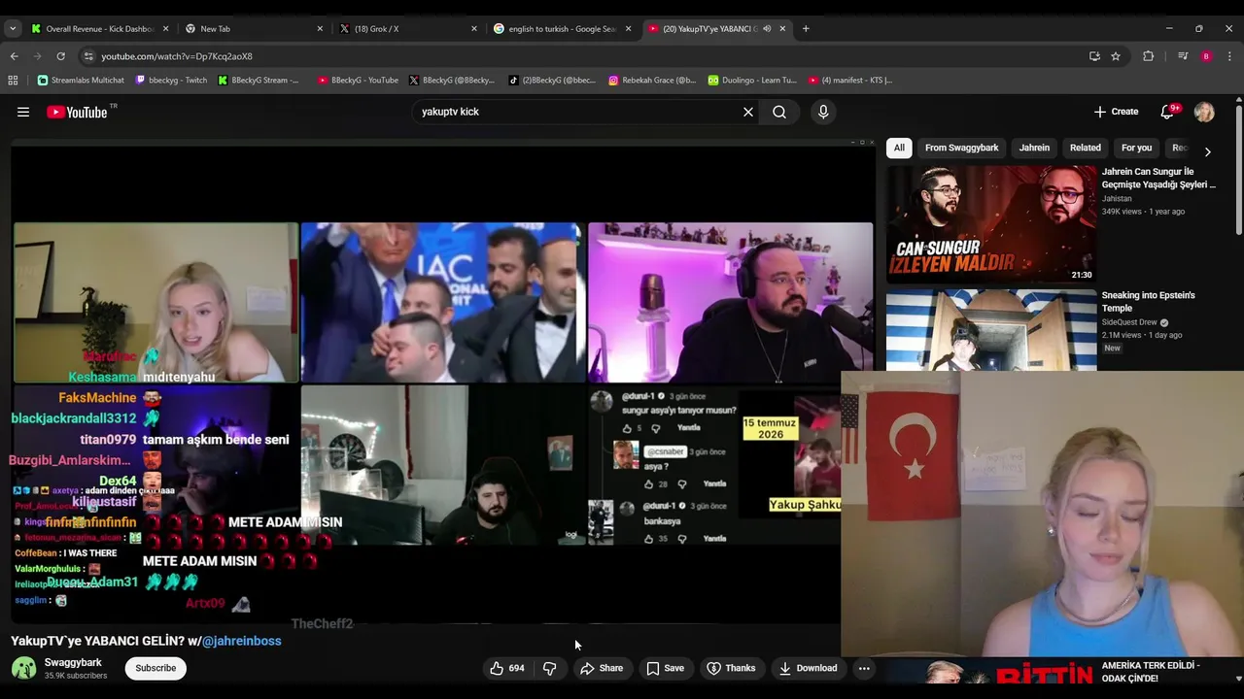This screenshot has width=1244, height=699.
Task: Open manifest KTS YouTube bookmark
Action: click(849, 81)
